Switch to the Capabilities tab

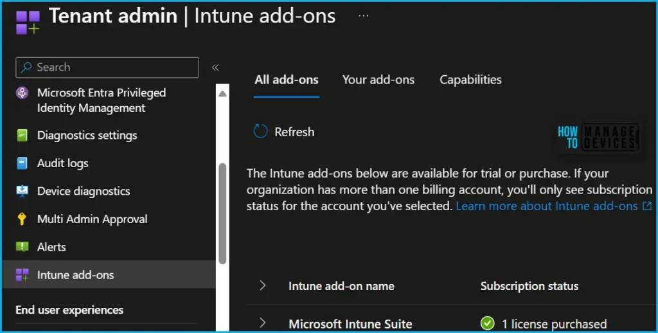tap(470, 80)
